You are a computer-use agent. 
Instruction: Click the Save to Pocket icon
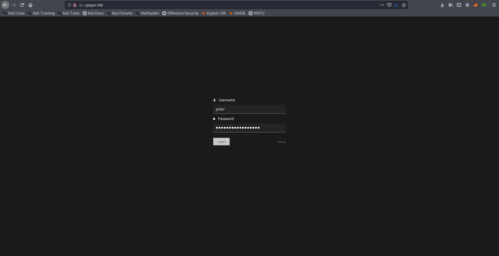[x=389, y=5]
